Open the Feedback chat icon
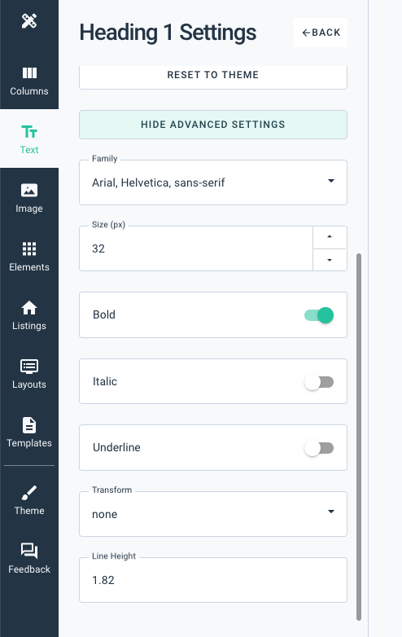 coord(29,551)
